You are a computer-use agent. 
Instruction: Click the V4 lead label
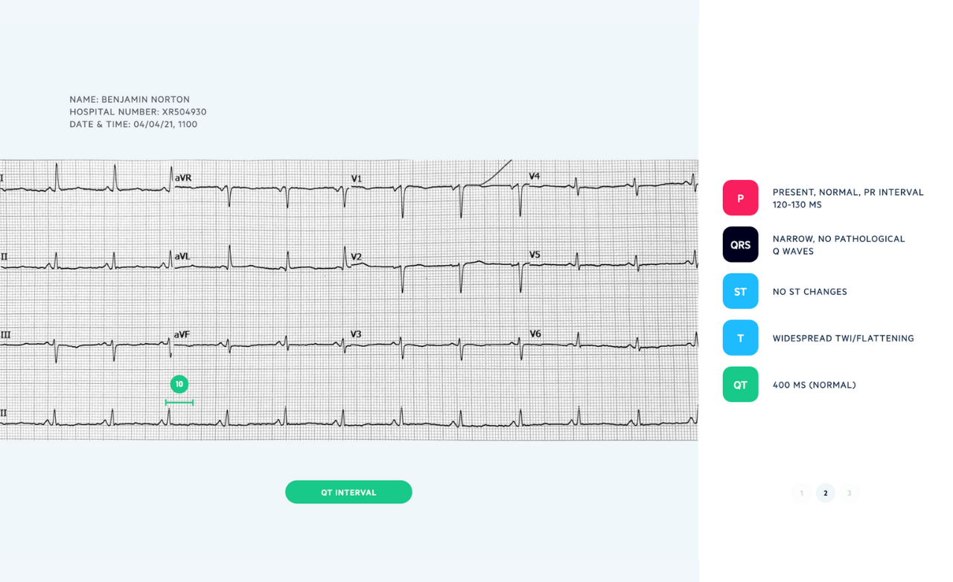[535, 176]
